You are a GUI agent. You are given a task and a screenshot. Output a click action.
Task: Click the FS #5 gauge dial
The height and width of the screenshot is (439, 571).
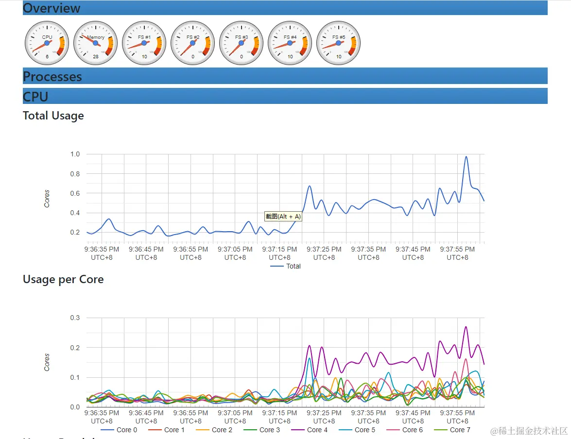[338, 43]
